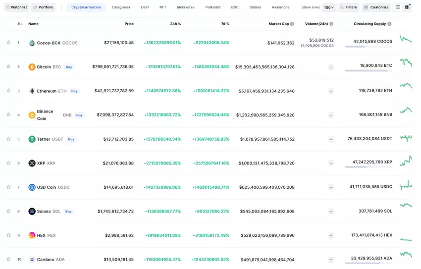Screen dimensions: 421x269
Task: Click the Bitcoin coin logo icon
Action: [x=32, y=67]
